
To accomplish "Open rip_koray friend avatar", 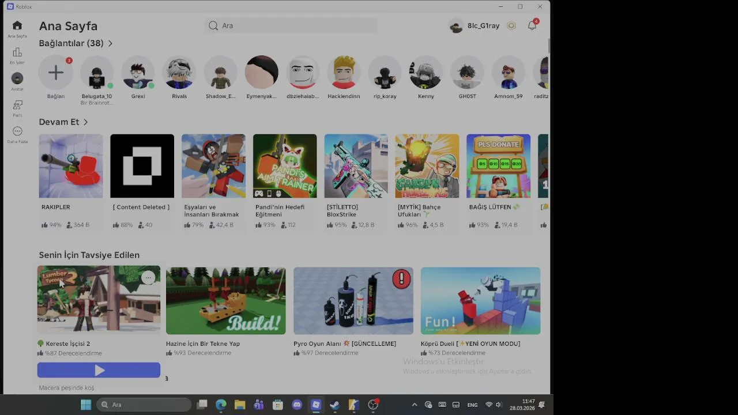I will pos(385,73).
